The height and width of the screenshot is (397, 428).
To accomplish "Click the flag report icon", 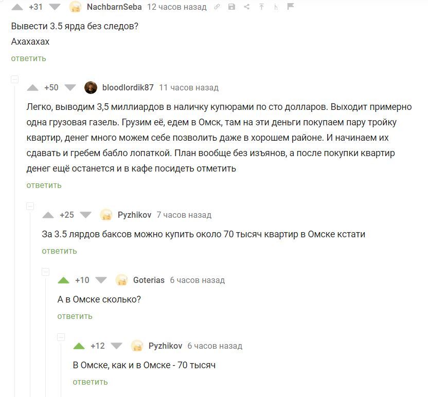I will (291, 7).
